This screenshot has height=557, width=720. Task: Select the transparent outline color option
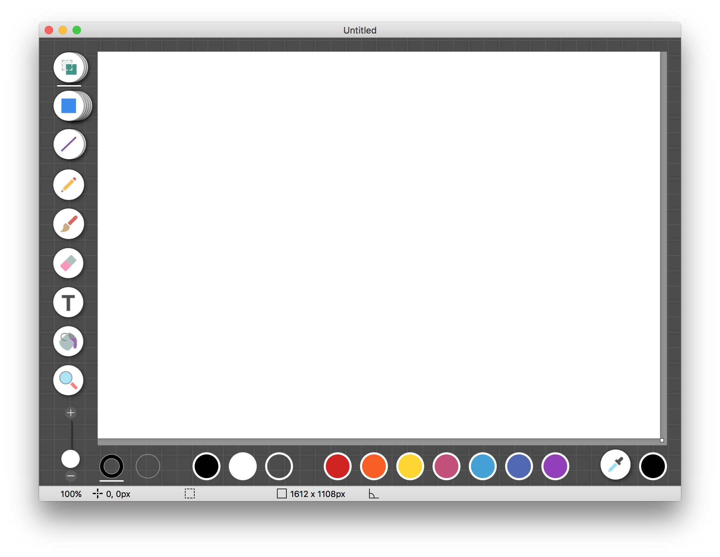(x=278, y=466)
